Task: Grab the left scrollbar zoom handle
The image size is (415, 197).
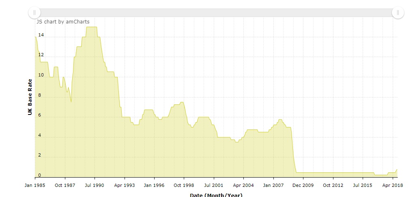Action: (x=34, y=13)
